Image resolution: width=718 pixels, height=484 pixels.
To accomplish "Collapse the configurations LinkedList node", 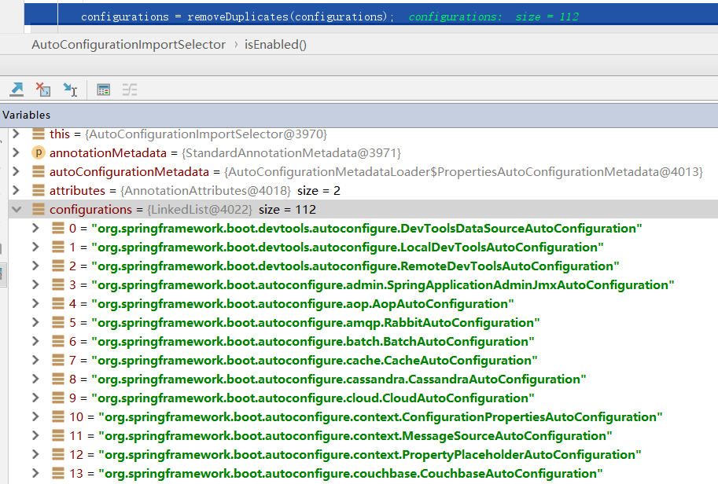I will (x=17, y=210).
